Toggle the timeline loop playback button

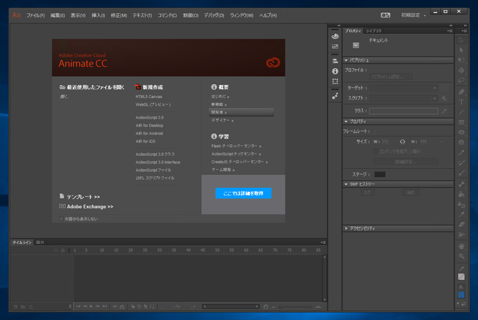tap(122, 307)
